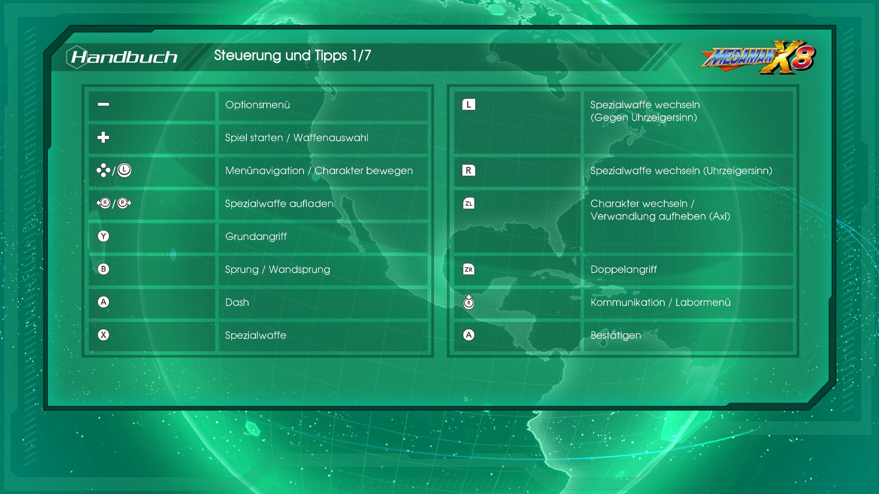
Task: Click the ZR trigger icon for Doppelangriff
Action: (x=468, y=269)
